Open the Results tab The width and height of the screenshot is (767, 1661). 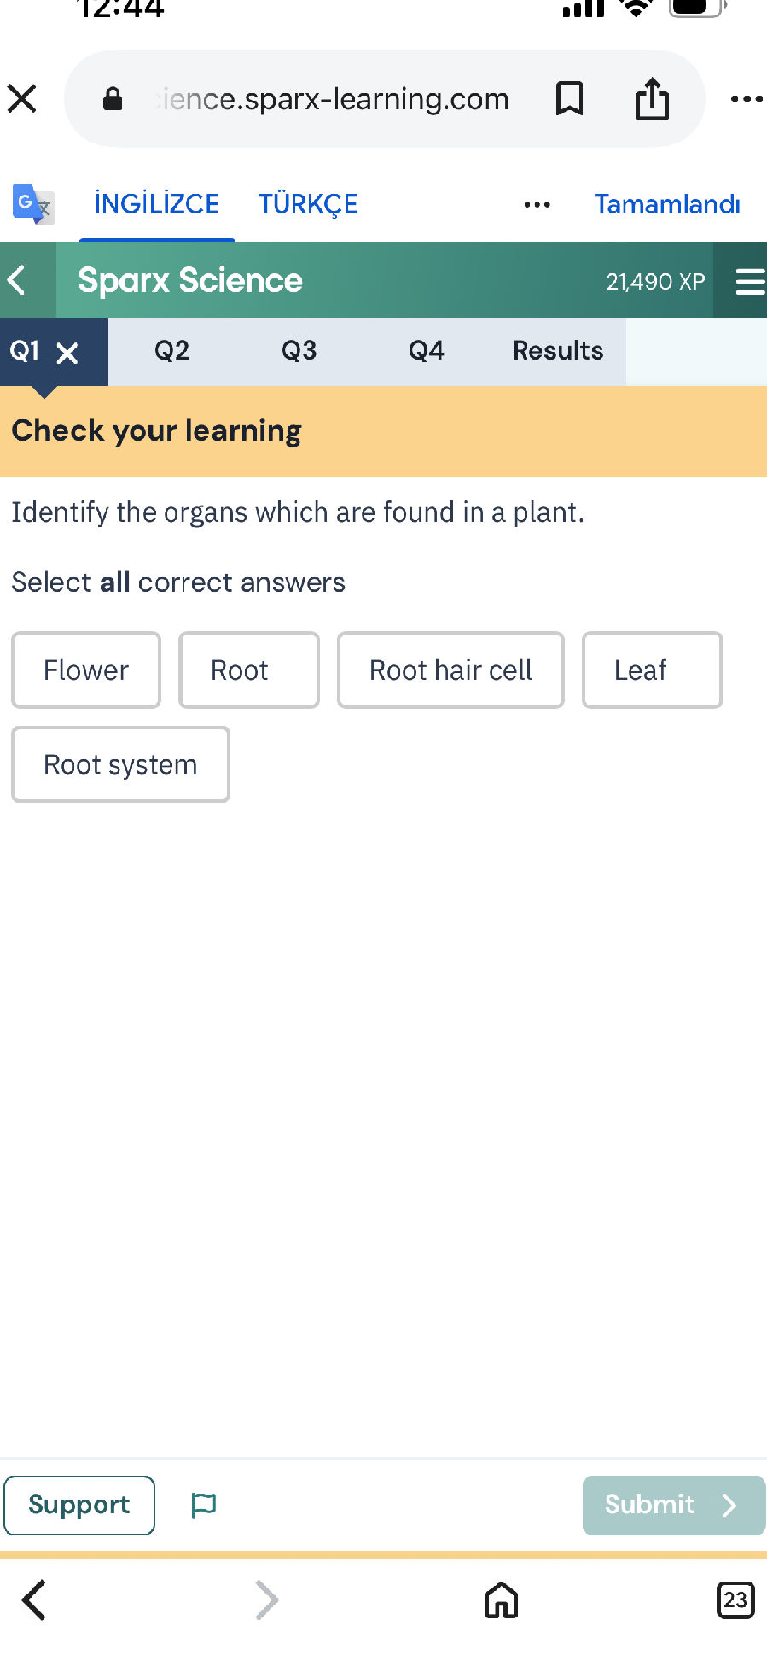pos(557,350)
